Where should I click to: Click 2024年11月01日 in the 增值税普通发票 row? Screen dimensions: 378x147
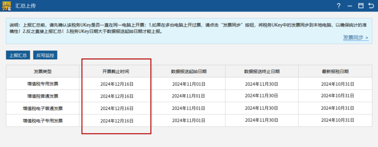(x=189, y=96)
